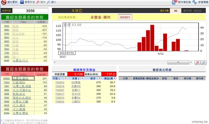Select broker 永豐金-五權 in buy list
This screenshot has width=209, height=124.
21,102
